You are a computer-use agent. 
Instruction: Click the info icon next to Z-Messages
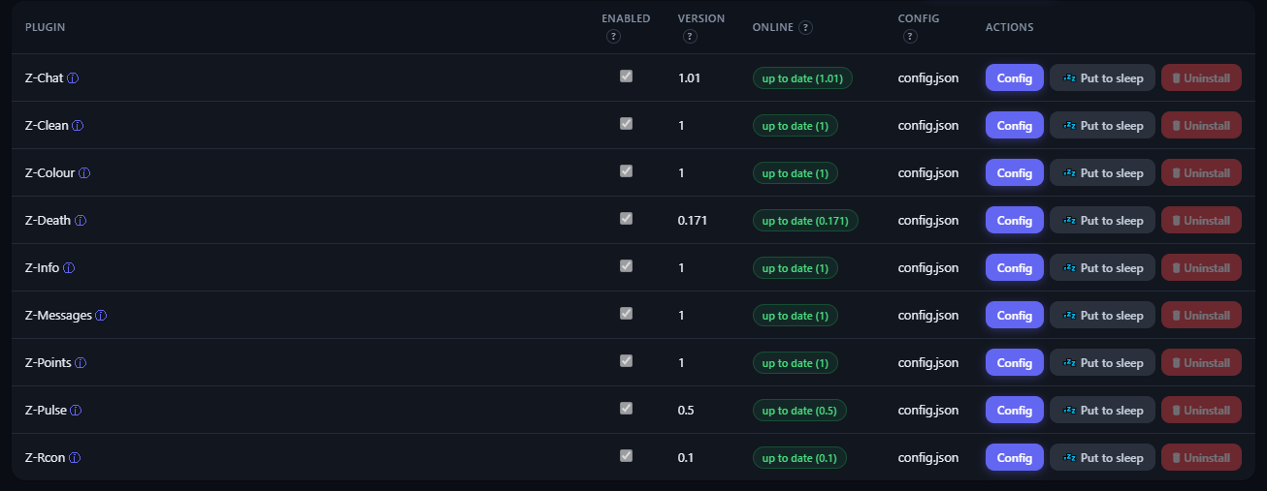click(x=101, y=316)
